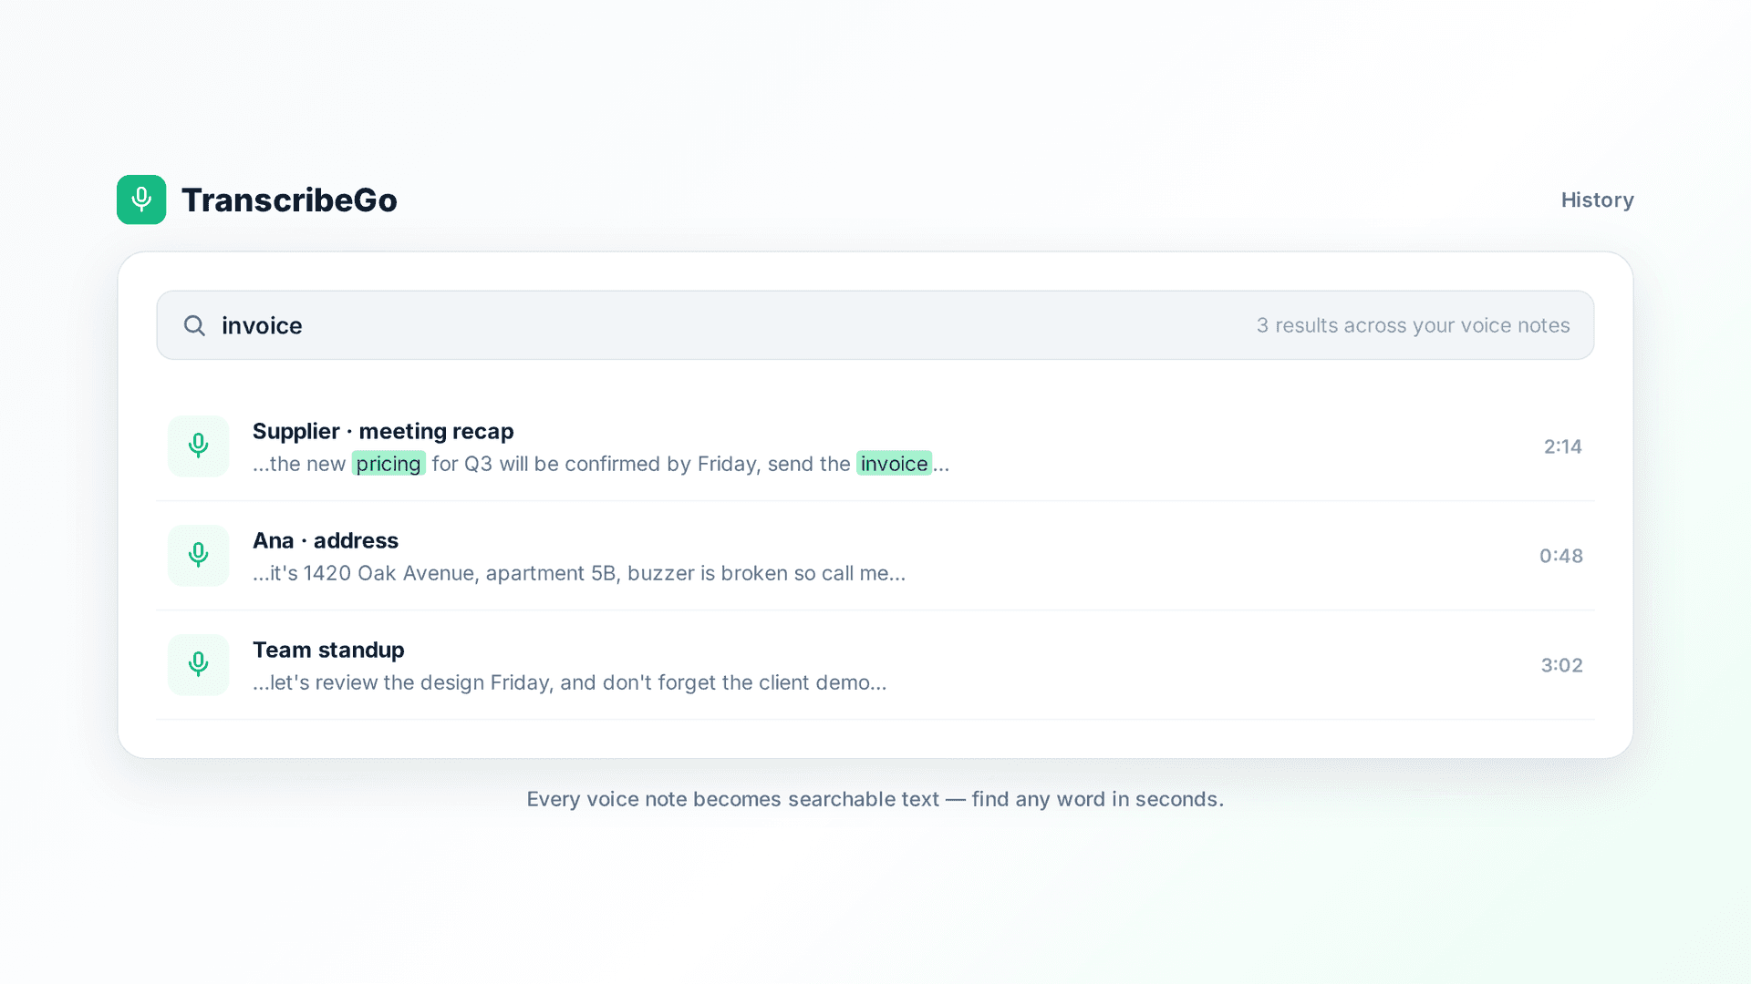Click the highlighted word pricing
The height and width of the screenshot is (984, 1751).
click(389, 464)
